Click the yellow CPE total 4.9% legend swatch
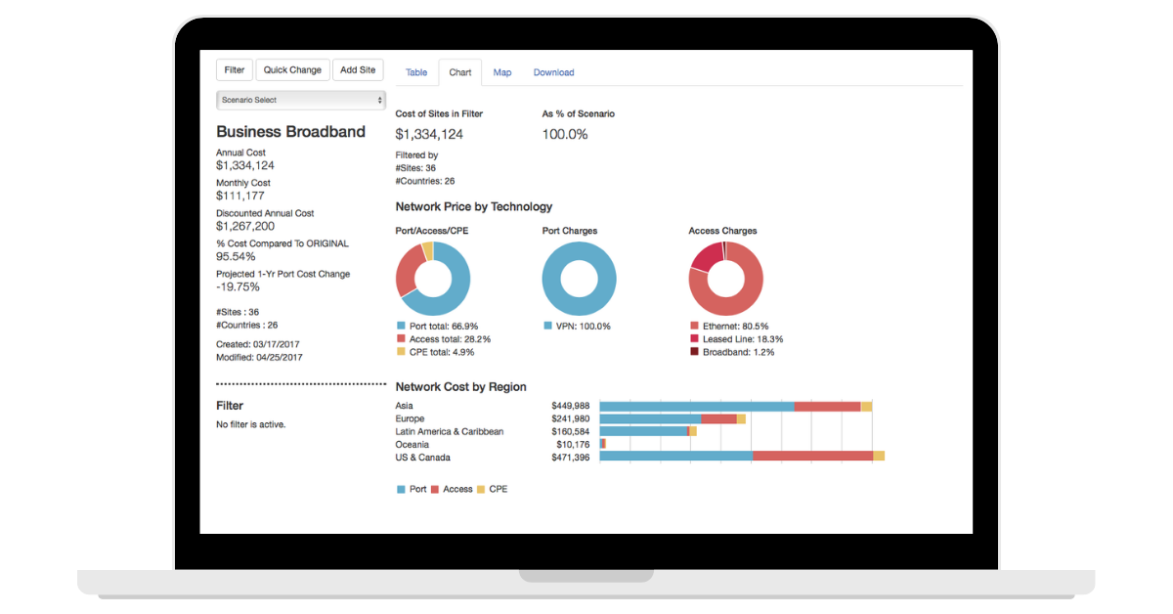1173x614 pixels. coord(401,352)
